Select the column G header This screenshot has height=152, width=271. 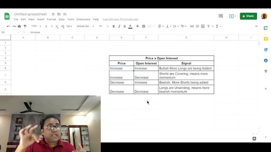click(186, 38)
